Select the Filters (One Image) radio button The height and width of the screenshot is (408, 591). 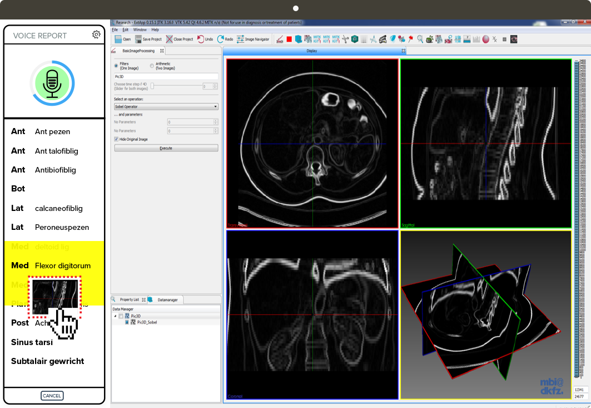116,66
